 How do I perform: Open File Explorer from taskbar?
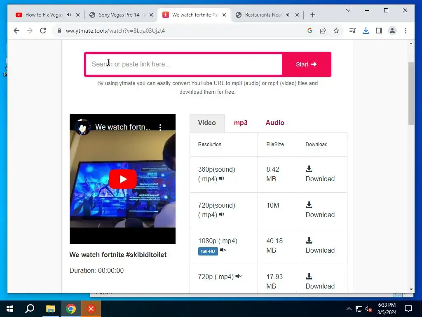50,309
